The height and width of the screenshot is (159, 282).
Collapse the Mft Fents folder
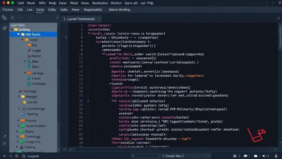18,35
